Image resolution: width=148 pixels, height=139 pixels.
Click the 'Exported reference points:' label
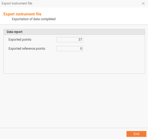click(27, 49)
